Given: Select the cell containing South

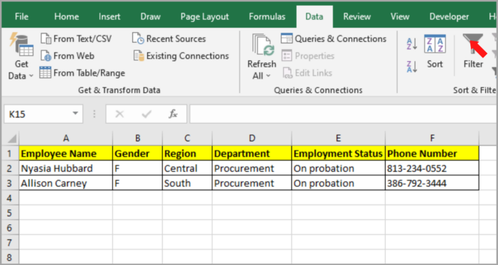Looking at the screenshot, I should [187, 183].
